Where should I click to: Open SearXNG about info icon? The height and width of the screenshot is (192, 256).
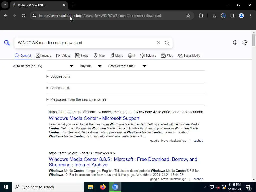tap(235, 43)
